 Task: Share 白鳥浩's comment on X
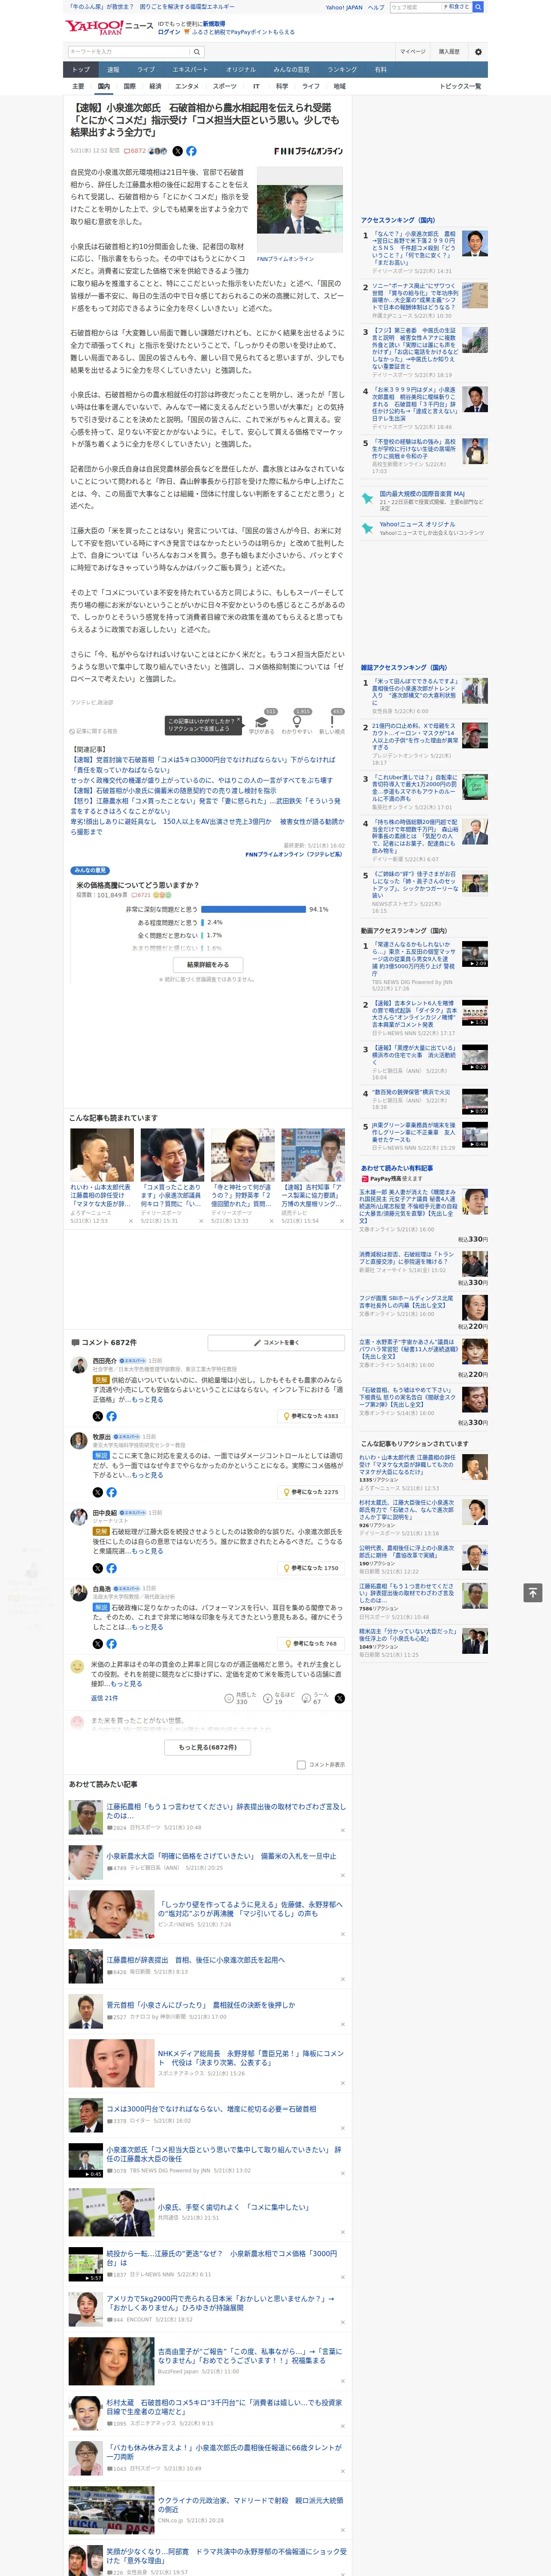[97, 1643]
